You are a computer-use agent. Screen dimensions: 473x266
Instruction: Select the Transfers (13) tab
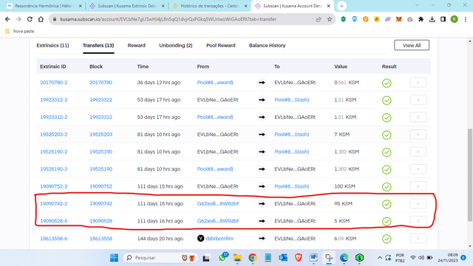click(98, 46)
